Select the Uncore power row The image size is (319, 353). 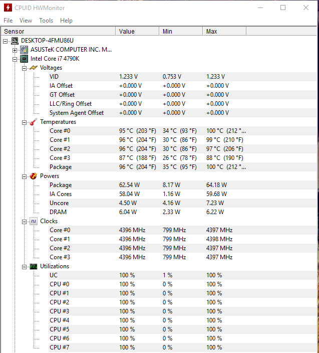[x=183, y=203]
